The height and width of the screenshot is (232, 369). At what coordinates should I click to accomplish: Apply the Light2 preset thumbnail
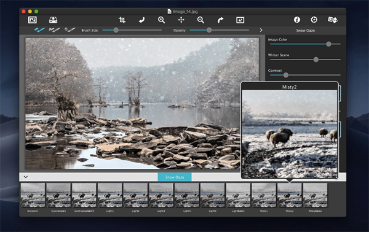click(x=135, y=195)
